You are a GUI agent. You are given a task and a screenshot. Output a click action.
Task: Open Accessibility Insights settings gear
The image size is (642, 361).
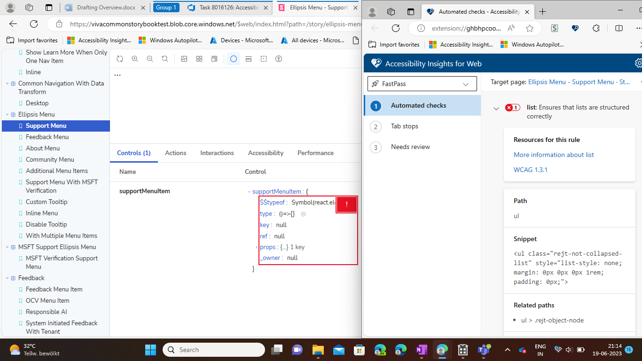pyautogui.click(x=638, y=63)
